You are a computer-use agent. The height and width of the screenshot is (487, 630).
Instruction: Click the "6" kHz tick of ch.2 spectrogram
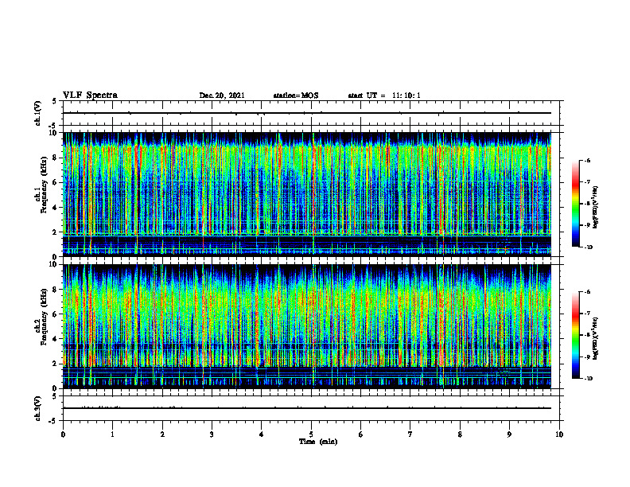pos(56,314)
